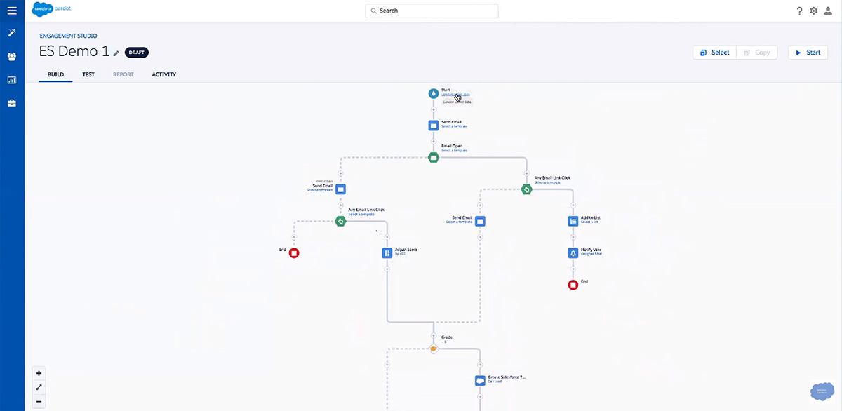Click the Engagement Studio breadcrumb link
Image resolution: width=842 pixels, height=411 pixels.
[x=68, y=36]
